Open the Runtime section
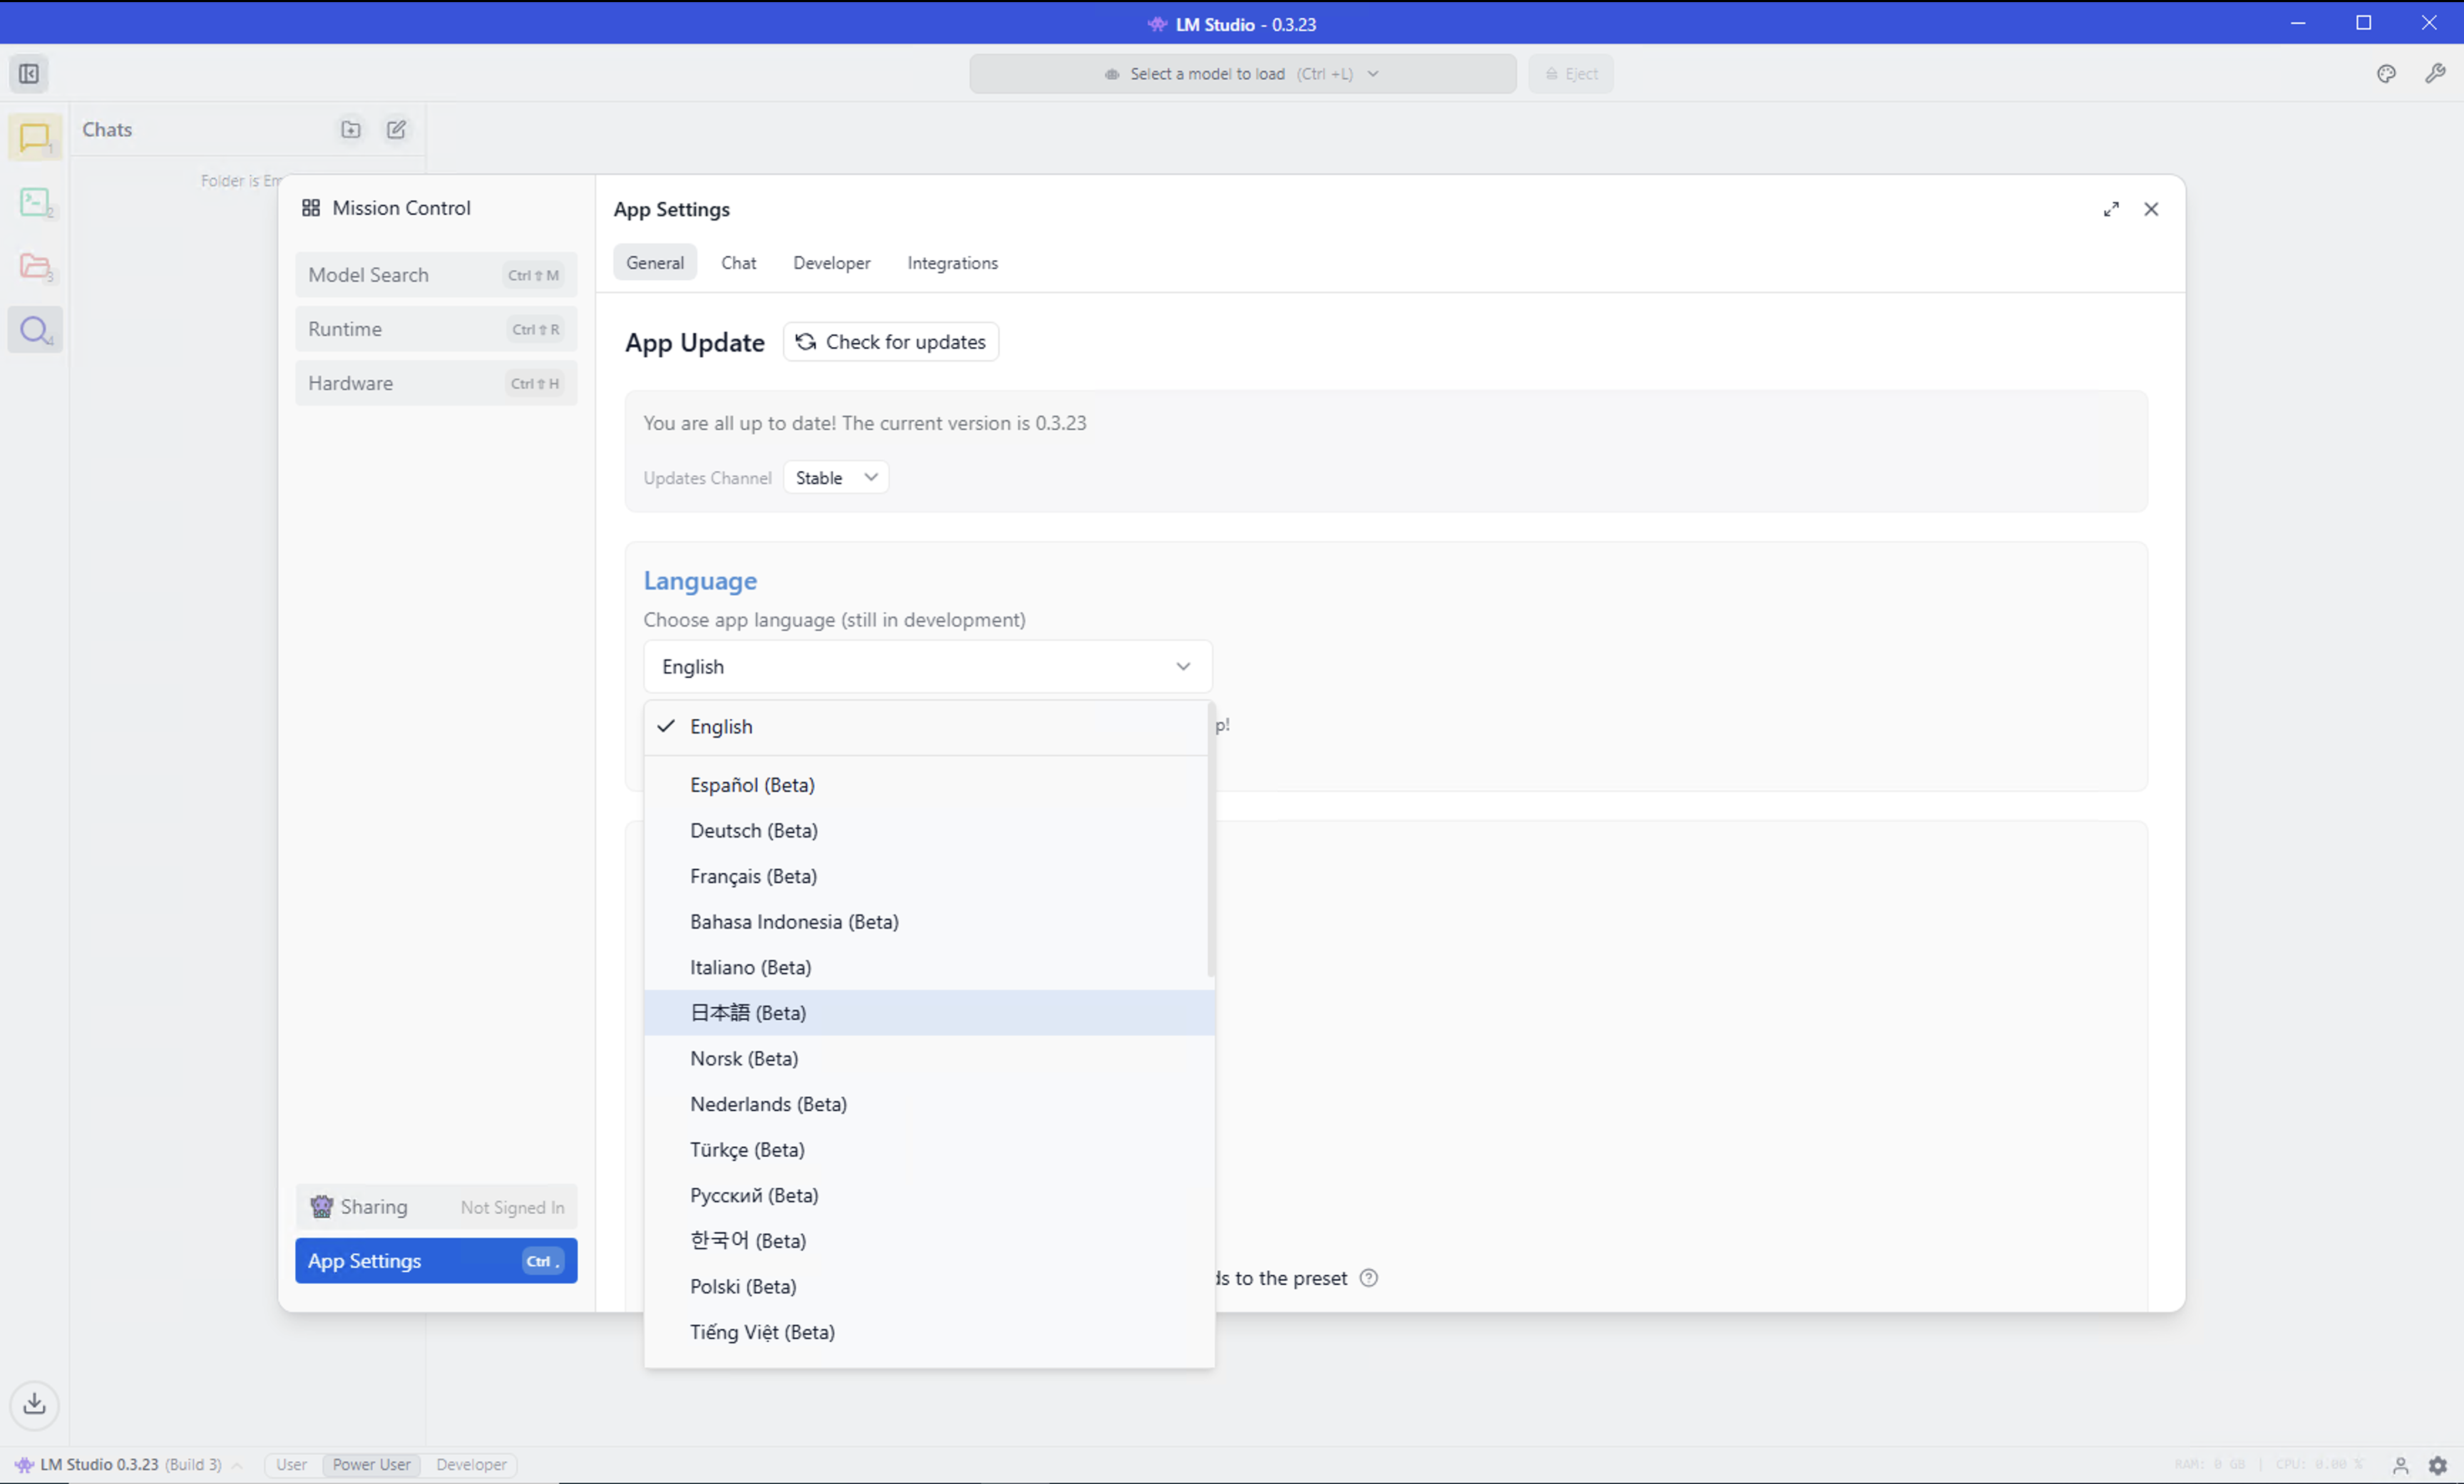2464x1484 pixels. [x=435, y=329]
